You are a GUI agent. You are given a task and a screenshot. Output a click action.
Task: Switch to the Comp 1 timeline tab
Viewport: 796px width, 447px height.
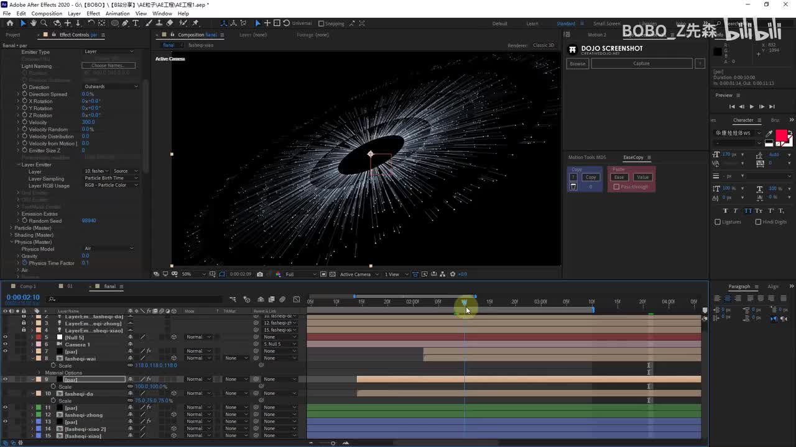(28, 286)
